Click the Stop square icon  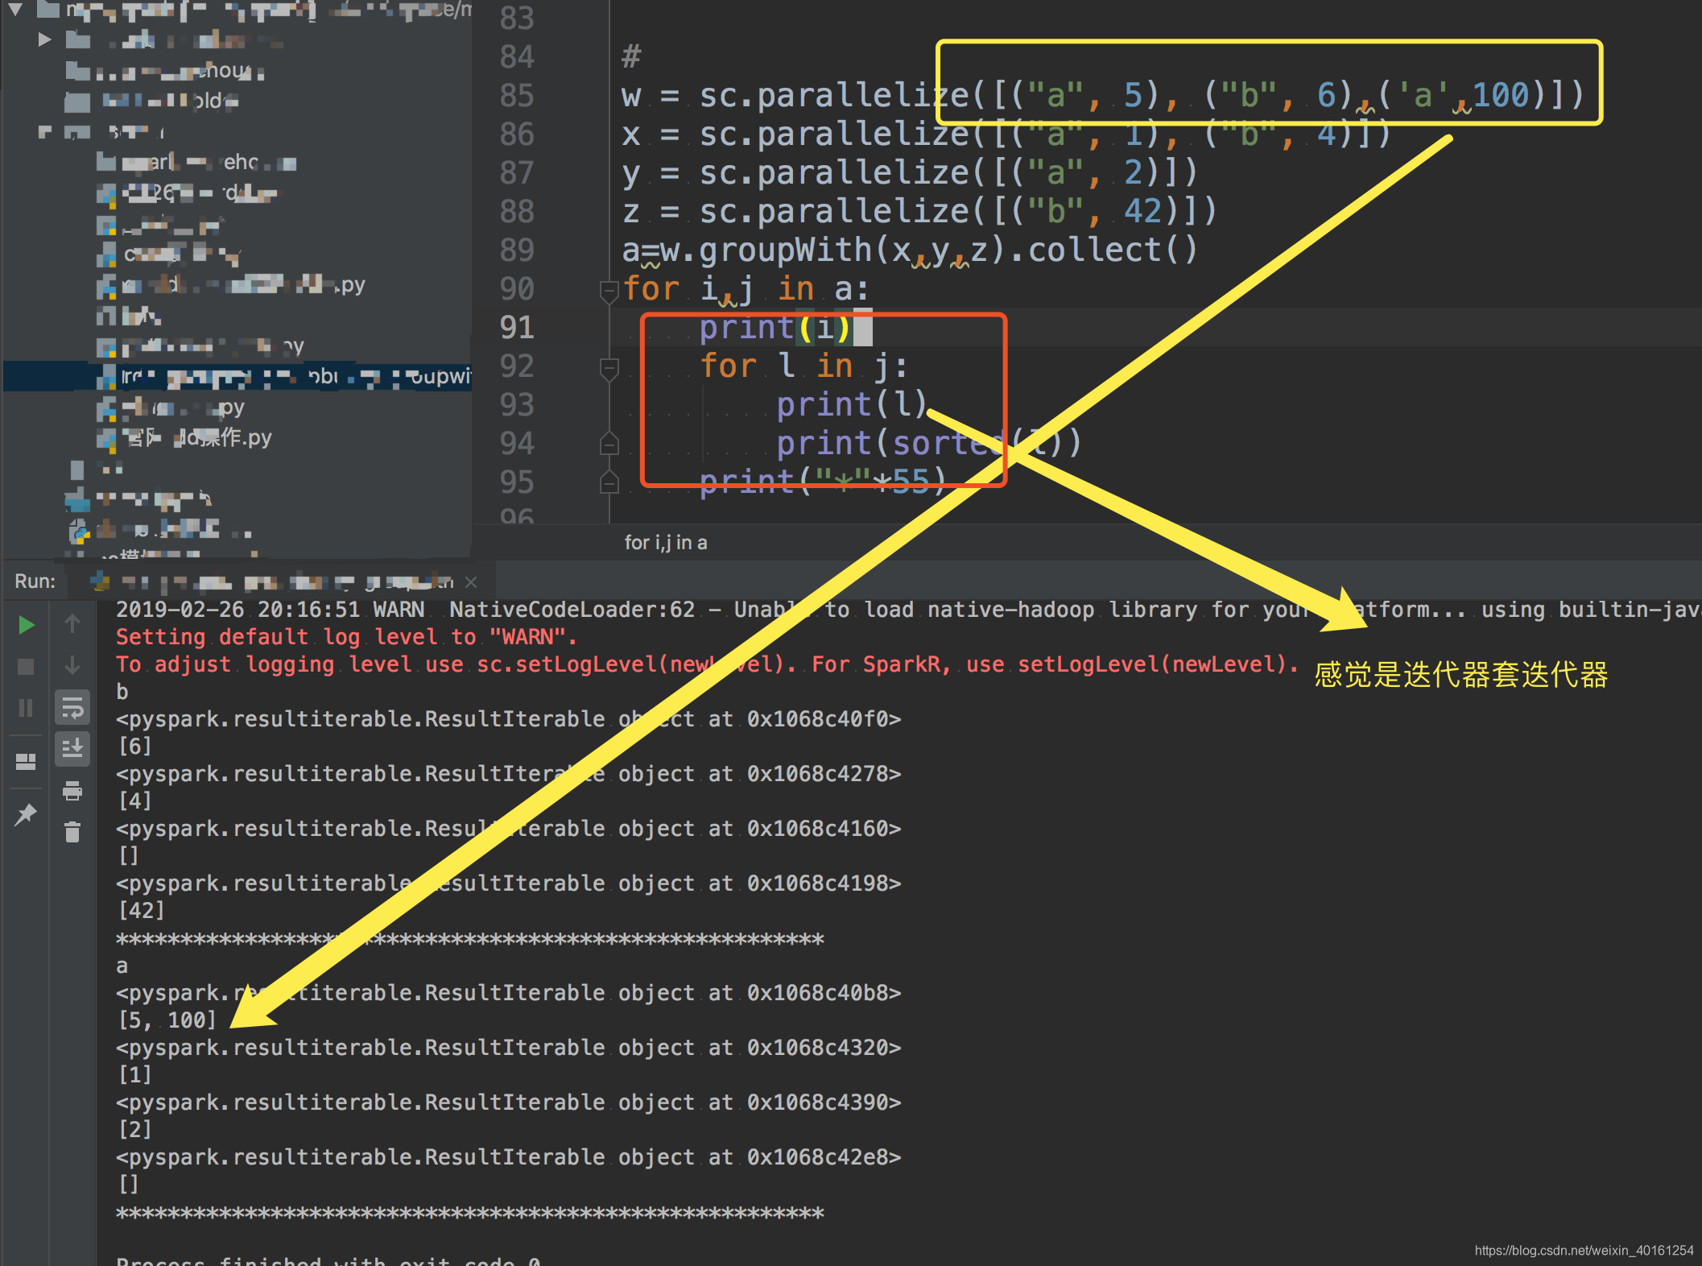click(x=26, y=667)
